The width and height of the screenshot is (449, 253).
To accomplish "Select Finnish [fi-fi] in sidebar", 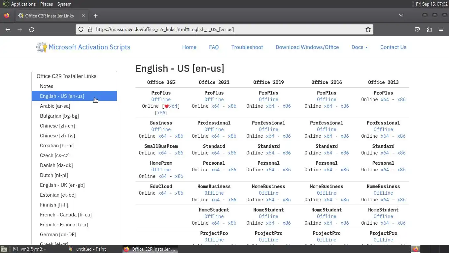I will click(x=74, y=205).
